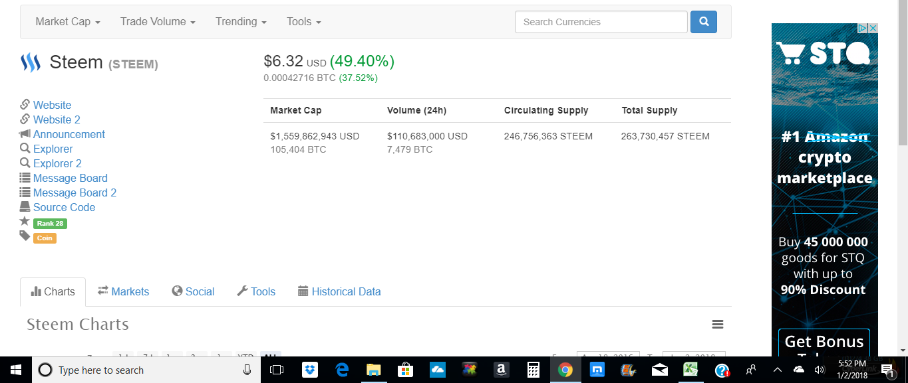Open the Announcement link
The width and height of the screenshot is (908, 383).
pyautogui.click(x=69, y=134)
